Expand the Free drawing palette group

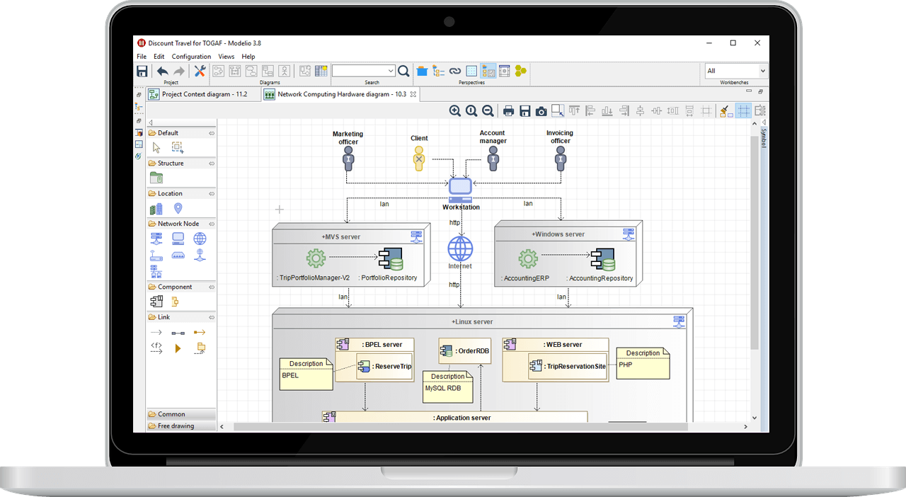(x=181, y=426)
